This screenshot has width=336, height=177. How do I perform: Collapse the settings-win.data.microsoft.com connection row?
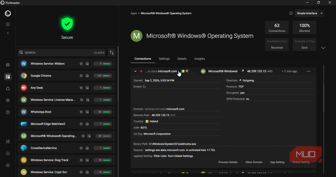(135, 71)
